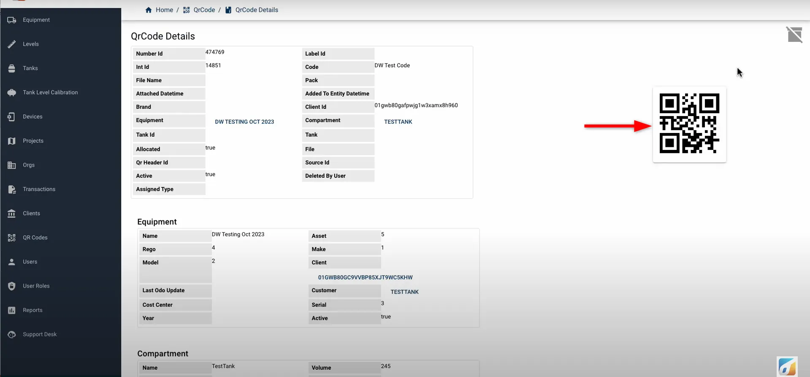Go to the Devices menu item
810x377 pixels.
click(x=33, y=117)
